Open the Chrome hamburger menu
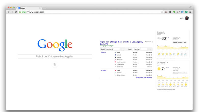The image size is (199, 112). 190,12
